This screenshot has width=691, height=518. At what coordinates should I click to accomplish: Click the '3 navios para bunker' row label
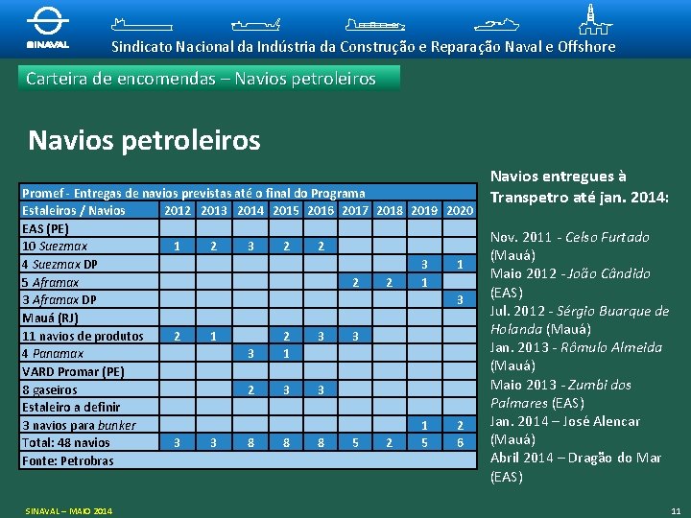pyautogui.click(x=89, y=425)
